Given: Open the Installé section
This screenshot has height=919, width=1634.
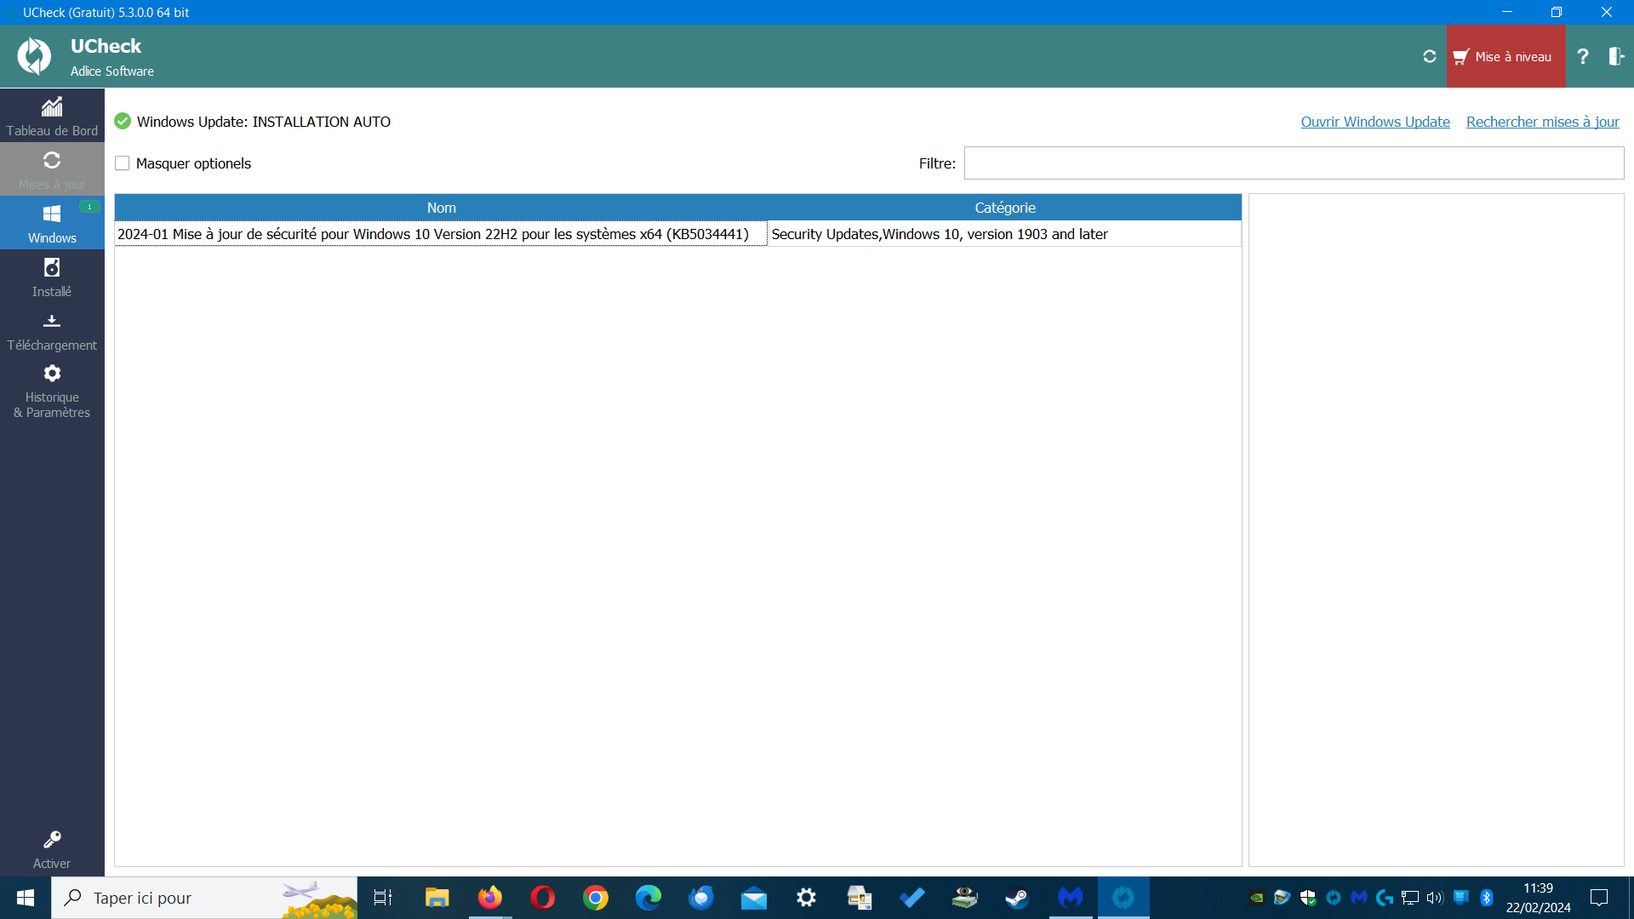Looking at the screenshot, I should click(52, 277).
